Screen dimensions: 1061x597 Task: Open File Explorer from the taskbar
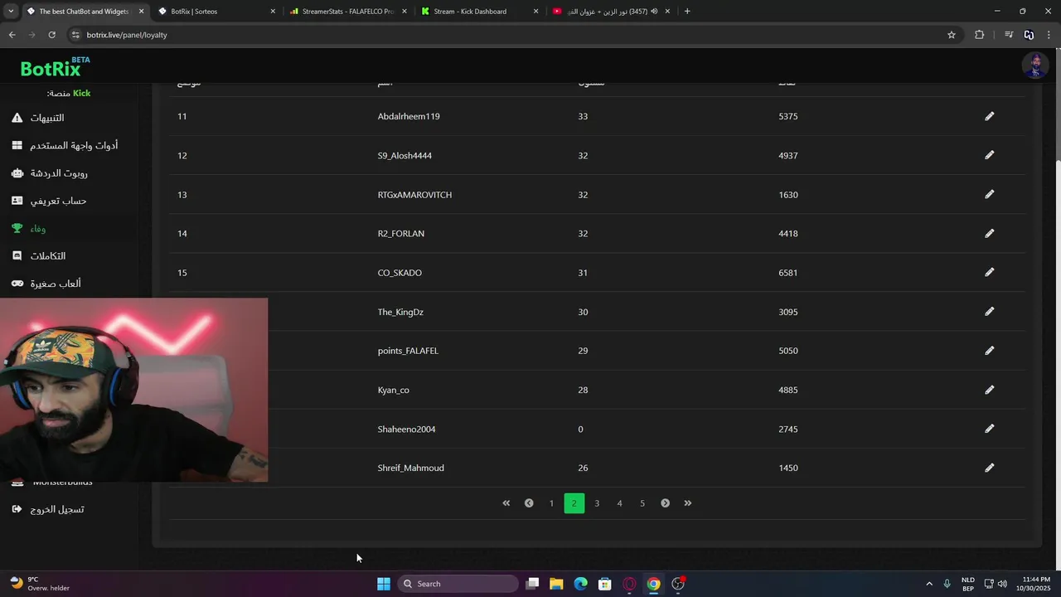tap(556, 584)
